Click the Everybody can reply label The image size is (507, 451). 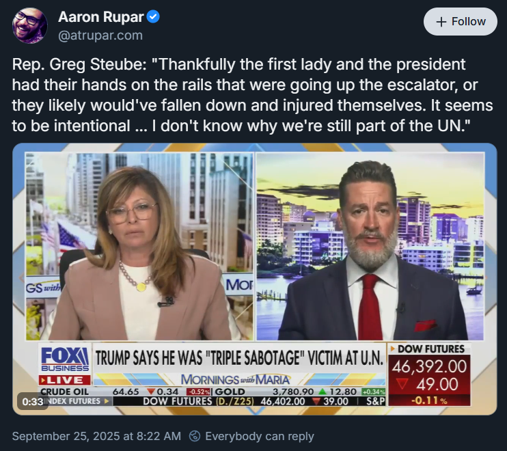coord(260,436)
